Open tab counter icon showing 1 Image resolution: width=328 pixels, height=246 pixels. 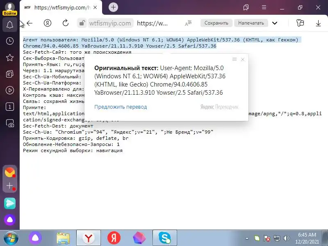point(10,107)
